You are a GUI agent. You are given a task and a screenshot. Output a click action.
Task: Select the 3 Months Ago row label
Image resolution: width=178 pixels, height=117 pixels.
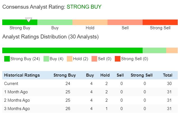(17, 109)
